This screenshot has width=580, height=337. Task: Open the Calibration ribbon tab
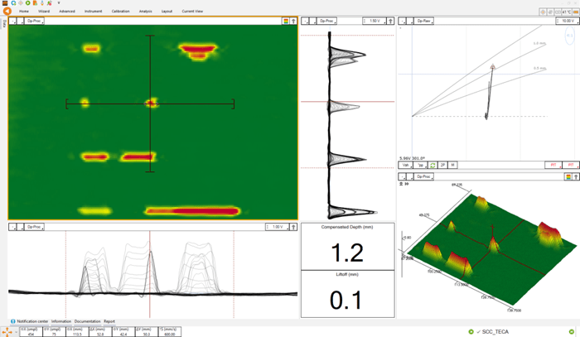(120, 12)
